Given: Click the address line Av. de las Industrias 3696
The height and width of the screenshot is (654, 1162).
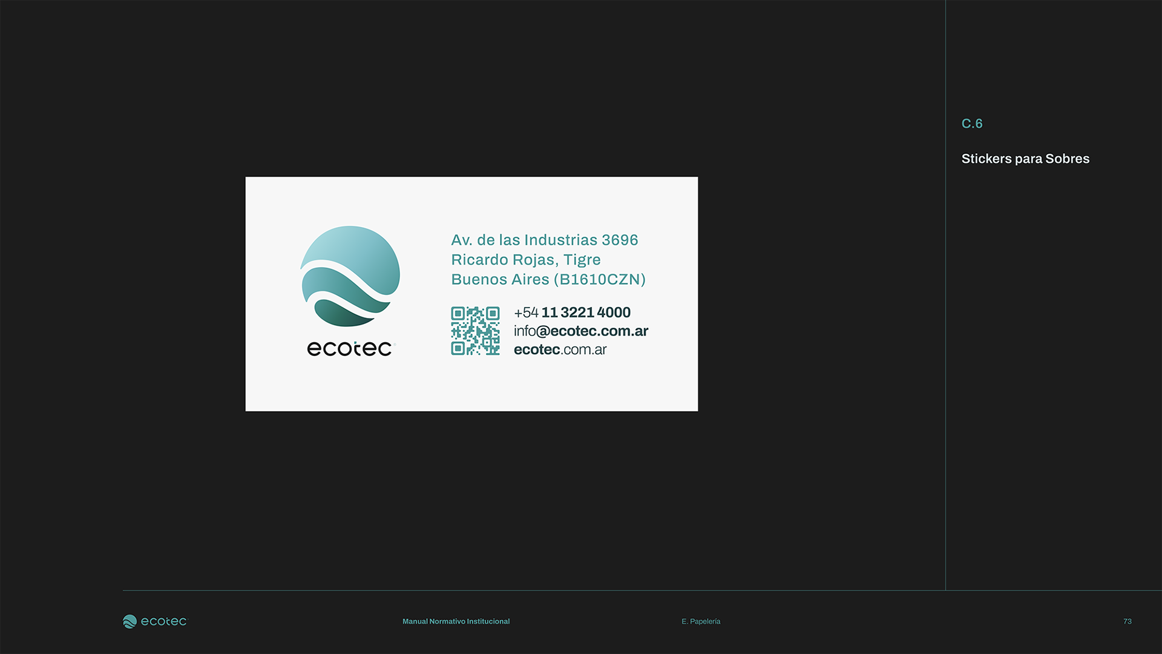Looking at the screenshot, I should point(544,240).
